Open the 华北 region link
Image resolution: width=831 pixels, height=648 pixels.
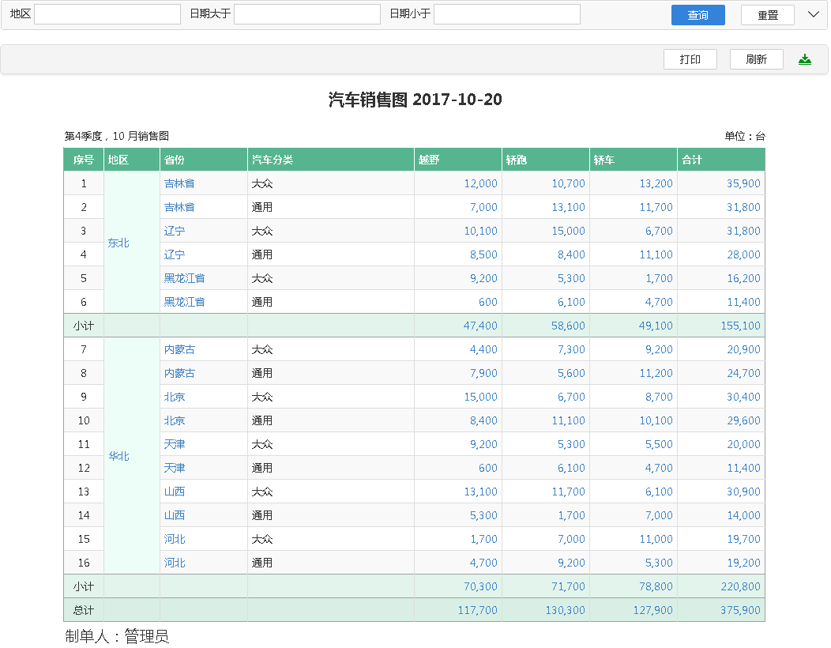[118, 456]
